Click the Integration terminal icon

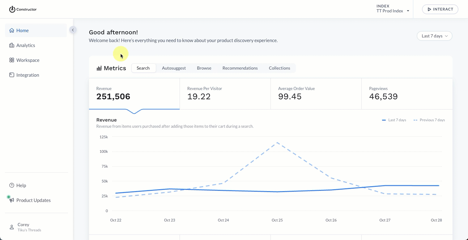[x=12, y=75]
